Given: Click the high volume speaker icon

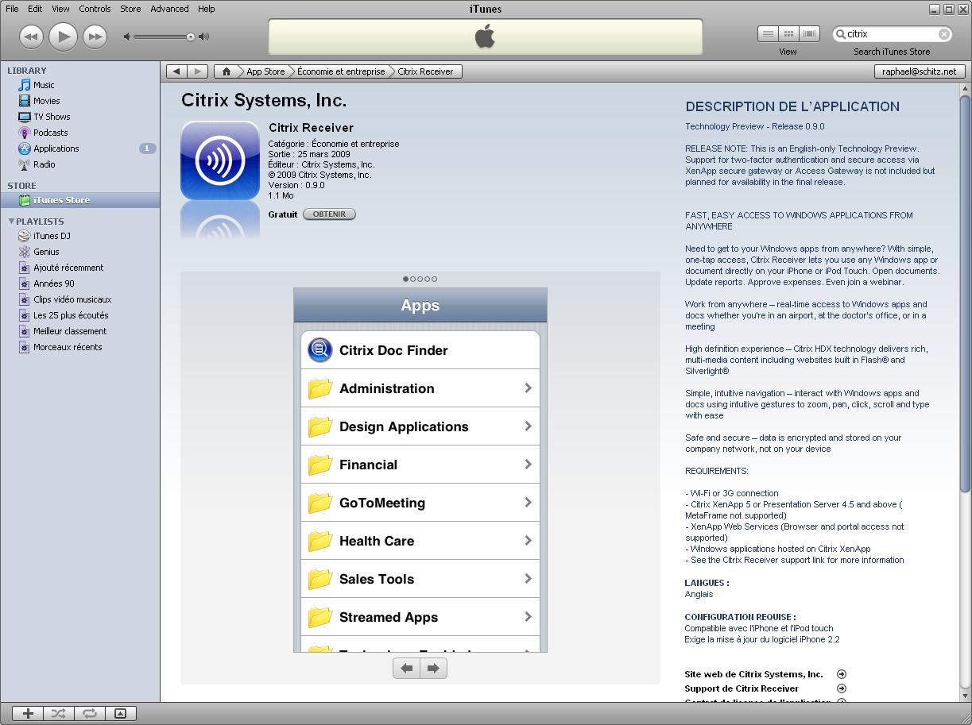Looking at the screenshot, I should [204, 37].
